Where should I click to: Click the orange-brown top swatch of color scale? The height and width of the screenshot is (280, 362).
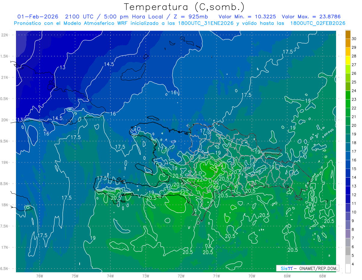click(x=348, y=34)
